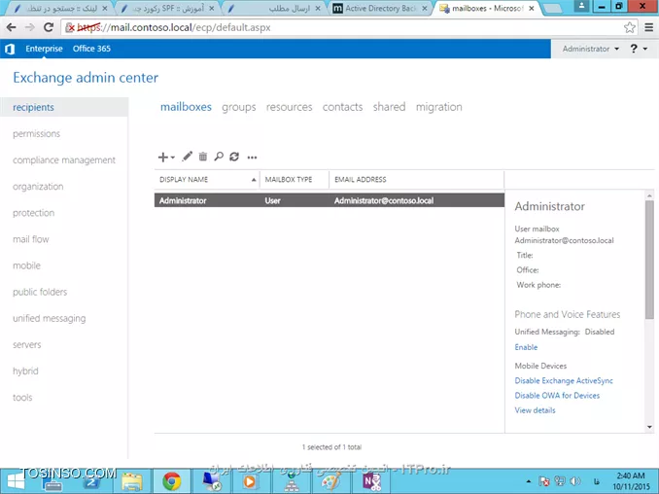Click Chrome user profile button
Screen dimensions: 659x494
tap(581, 6)
